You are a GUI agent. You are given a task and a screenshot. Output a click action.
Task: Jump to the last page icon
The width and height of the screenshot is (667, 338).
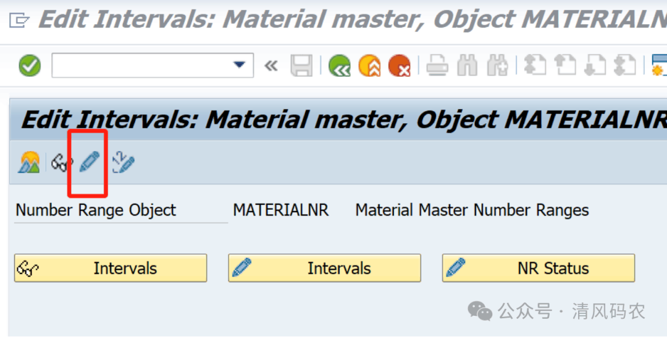(x=626, y=65)
